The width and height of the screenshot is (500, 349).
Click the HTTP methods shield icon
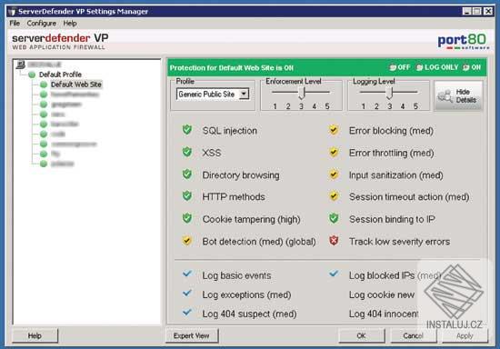pyautogui.click(x=187, y=196)
